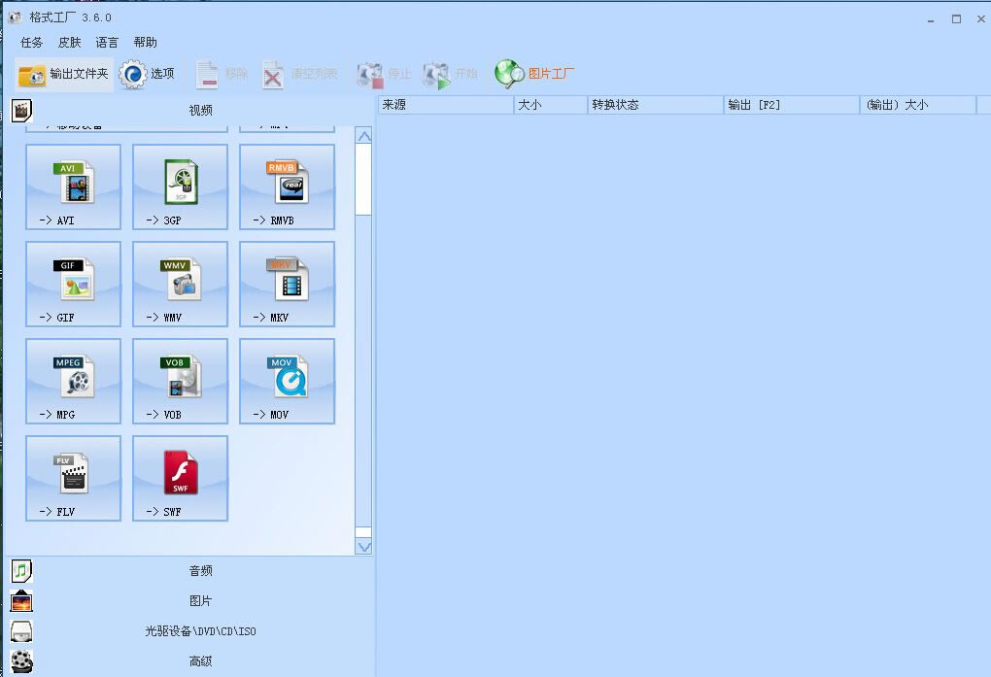Pick the SWF Flash format tile

pyautogui.click(x=181, y=478)
